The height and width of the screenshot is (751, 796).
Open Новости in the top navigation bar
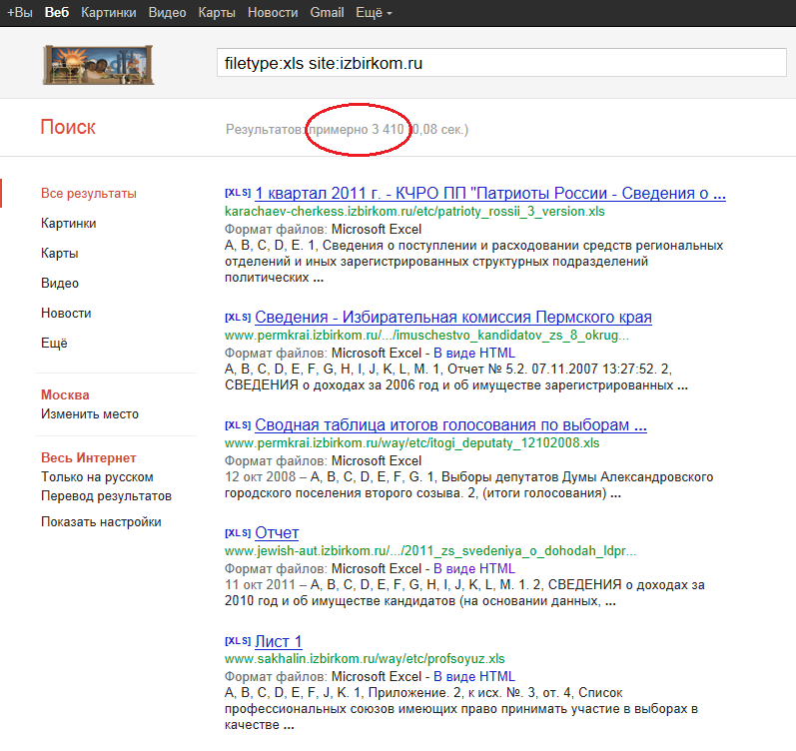click(273, 13)
